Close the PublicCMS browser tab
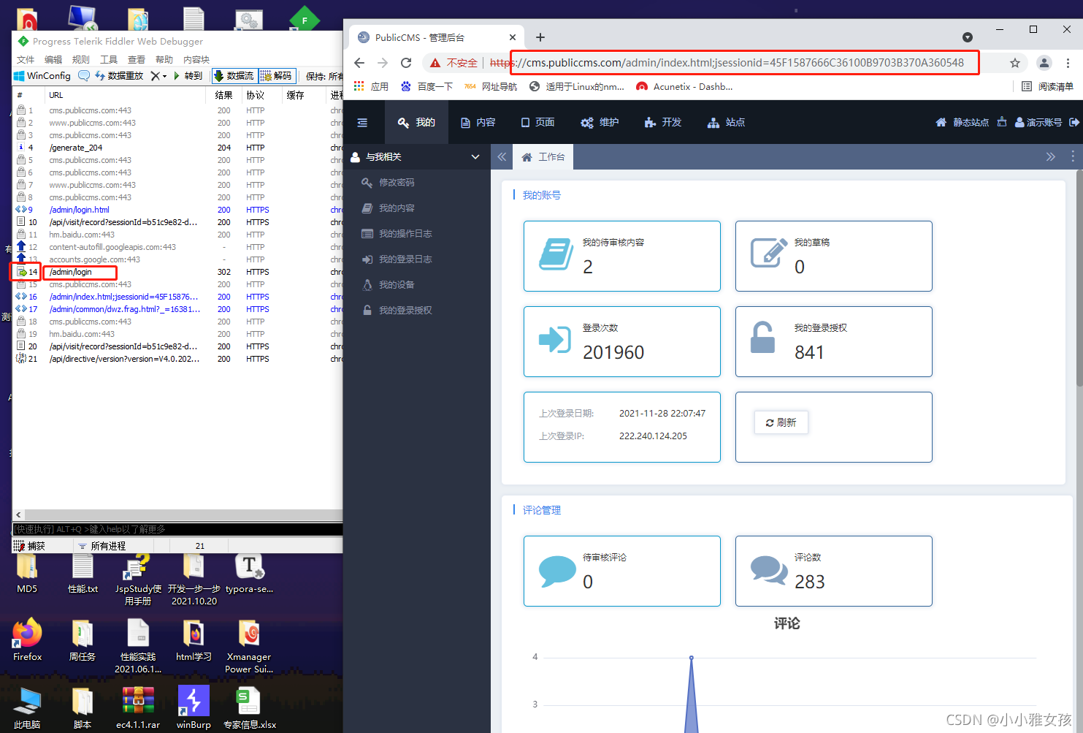Image resolution: width=1083 pixels, height=733 pixels. pyautogui.click(x=513, y=37)
